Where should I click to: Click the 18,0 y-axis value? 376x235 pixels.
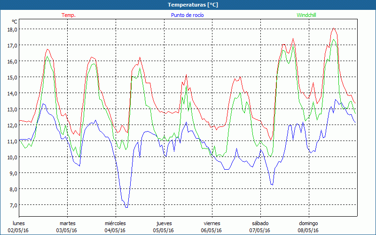[x=12, y=29]
